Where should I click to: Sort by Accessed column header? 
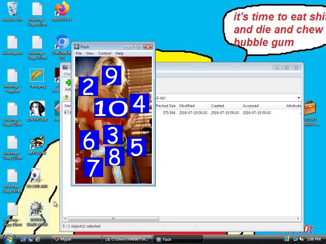pyautogui.click(x=257, y=105)
